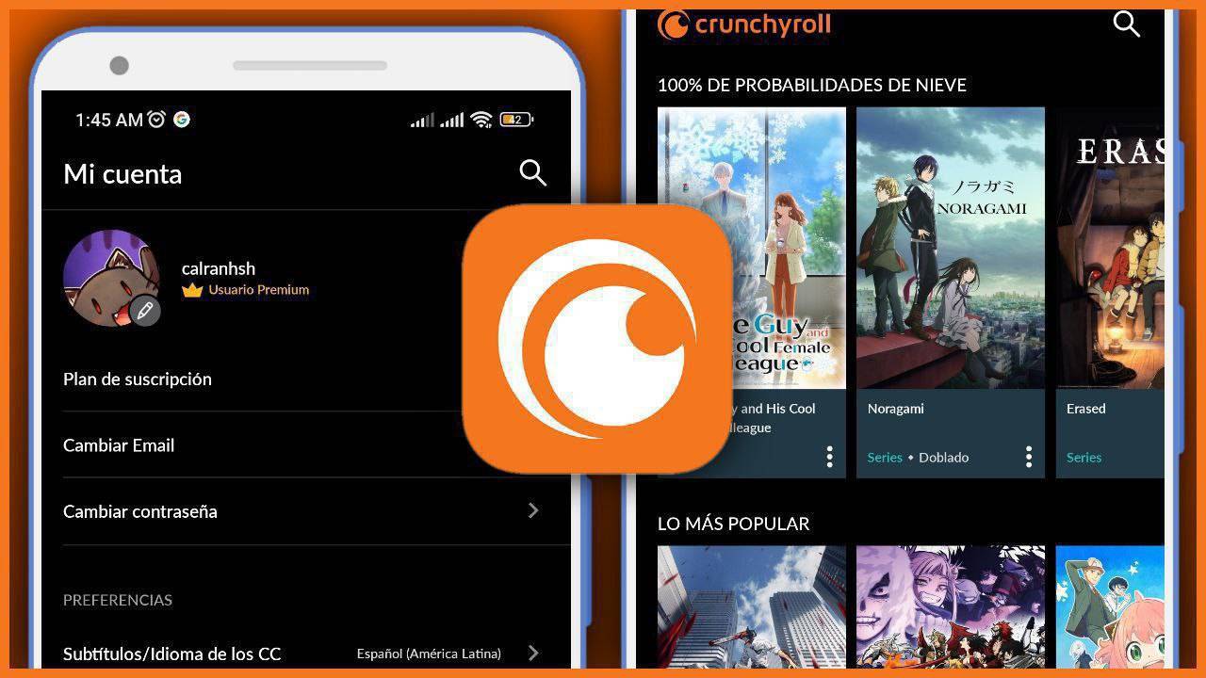Viewport: 1206px width, 678px height.
Task: Tap the Series label under Noragami
Action: click(885, 458)
